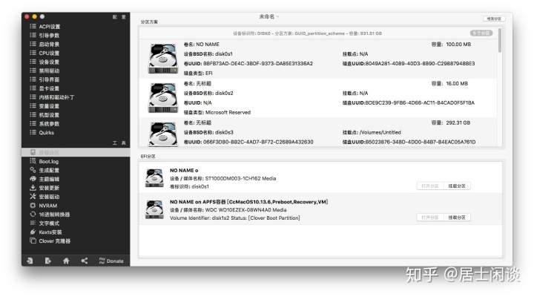Click 打开分区 for disk0s1 EFI partition
The image size is (534, 297).
pos(430,186)
